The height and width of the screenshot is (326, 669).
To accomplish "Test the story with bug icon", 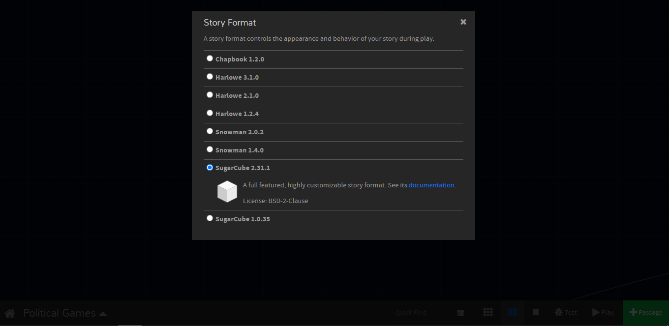I will [566, 313].
